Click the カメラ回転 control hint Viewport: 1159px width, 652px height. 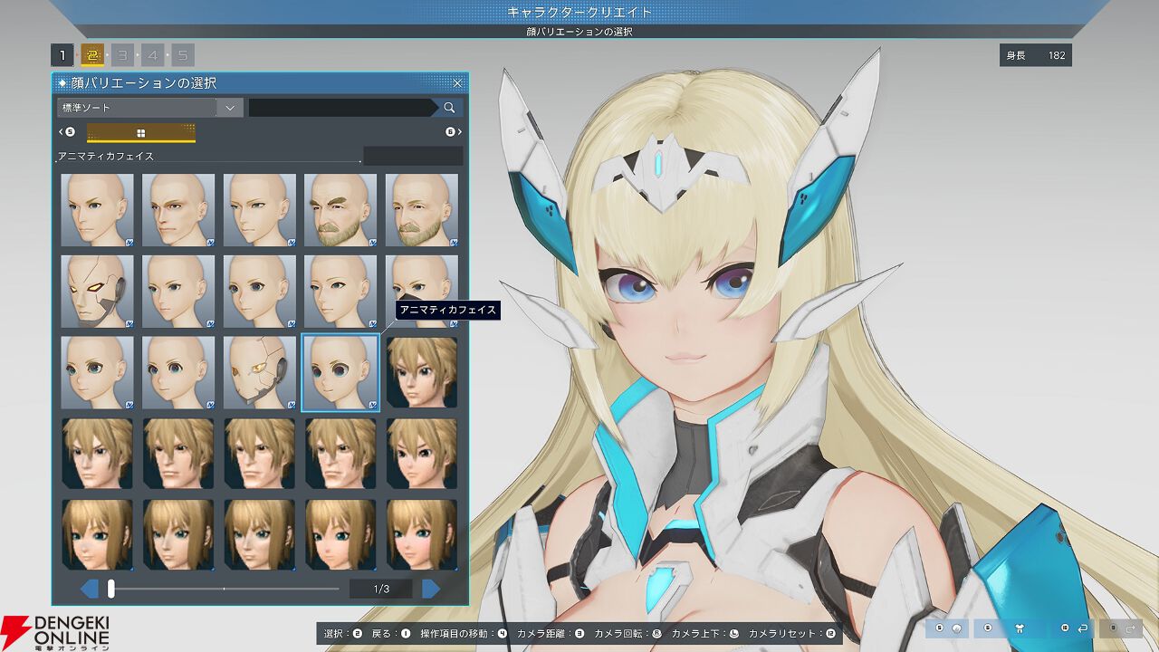click(627, 634)
